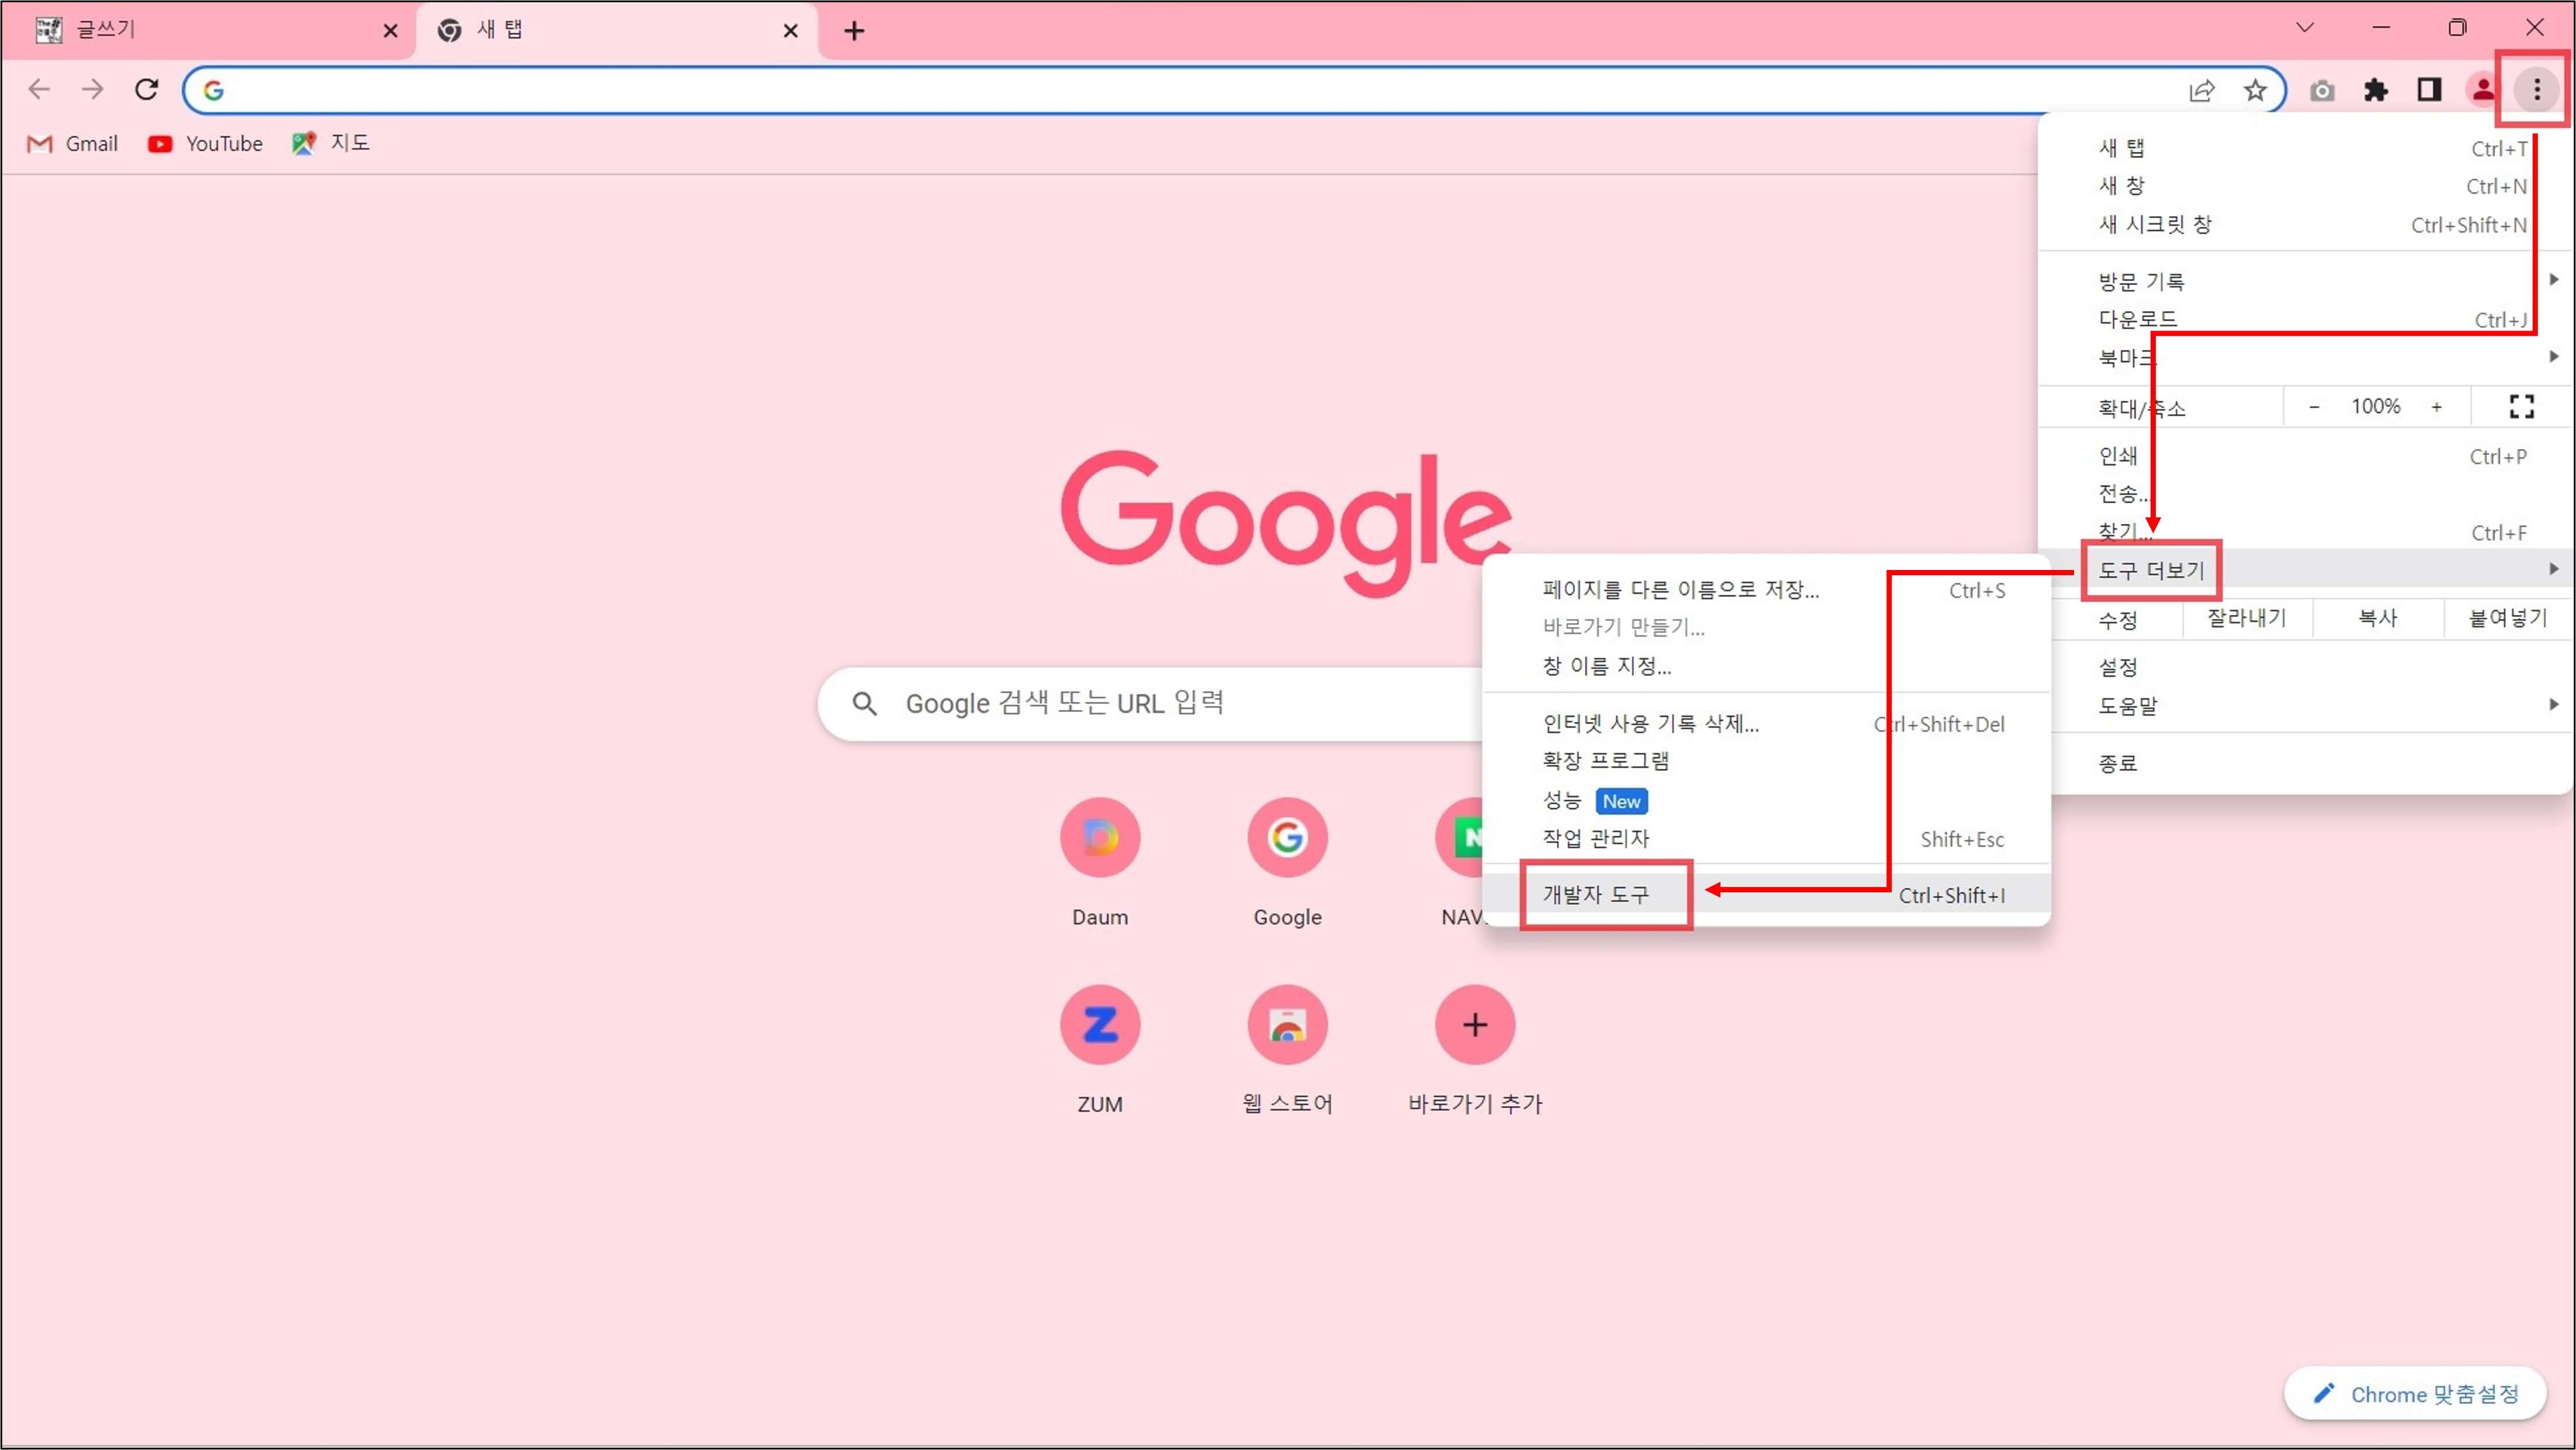The width and height of the screenshot is (2576, 1450).
Task: Bookmark this page with the star icon
Action: 2255,91
